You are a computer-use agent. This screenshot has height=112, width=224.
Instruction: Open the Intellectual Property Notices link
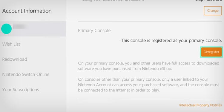click(200, 105)
